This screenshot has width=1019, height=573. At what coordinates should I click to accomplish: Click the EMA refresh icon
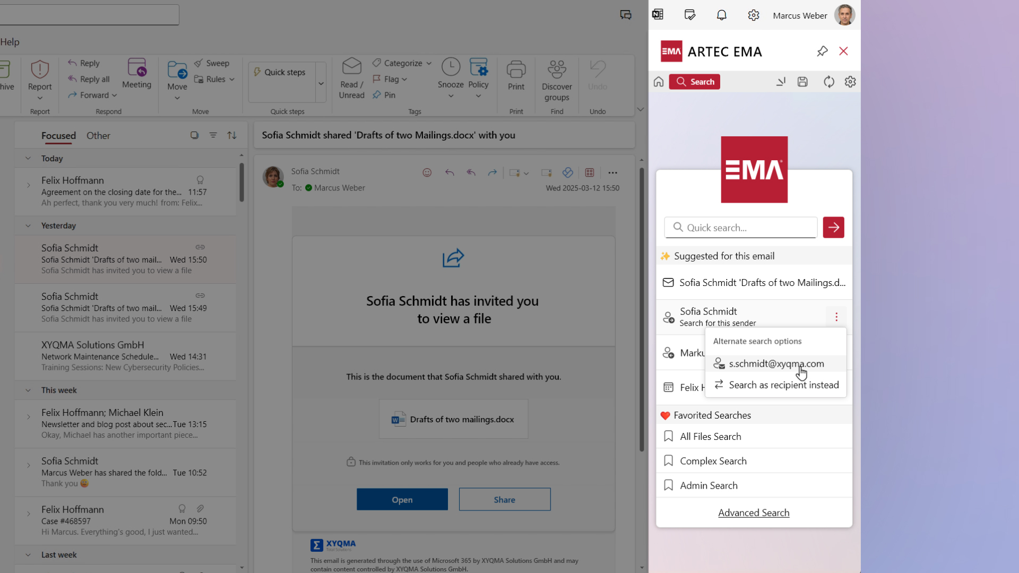coord(828,82)
